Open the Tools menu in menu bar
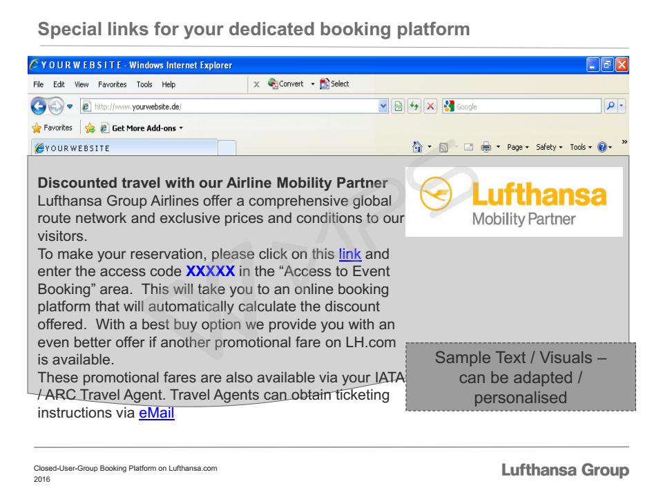Viewport: 663px width, 497px height. click(x=144, y=84)
